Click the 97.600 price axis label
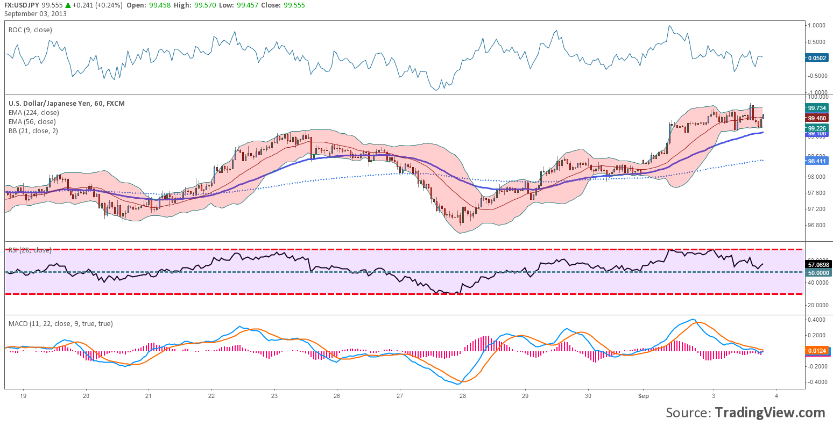Image resolution: width=833 pixels, height=427 pixels. 817,193
